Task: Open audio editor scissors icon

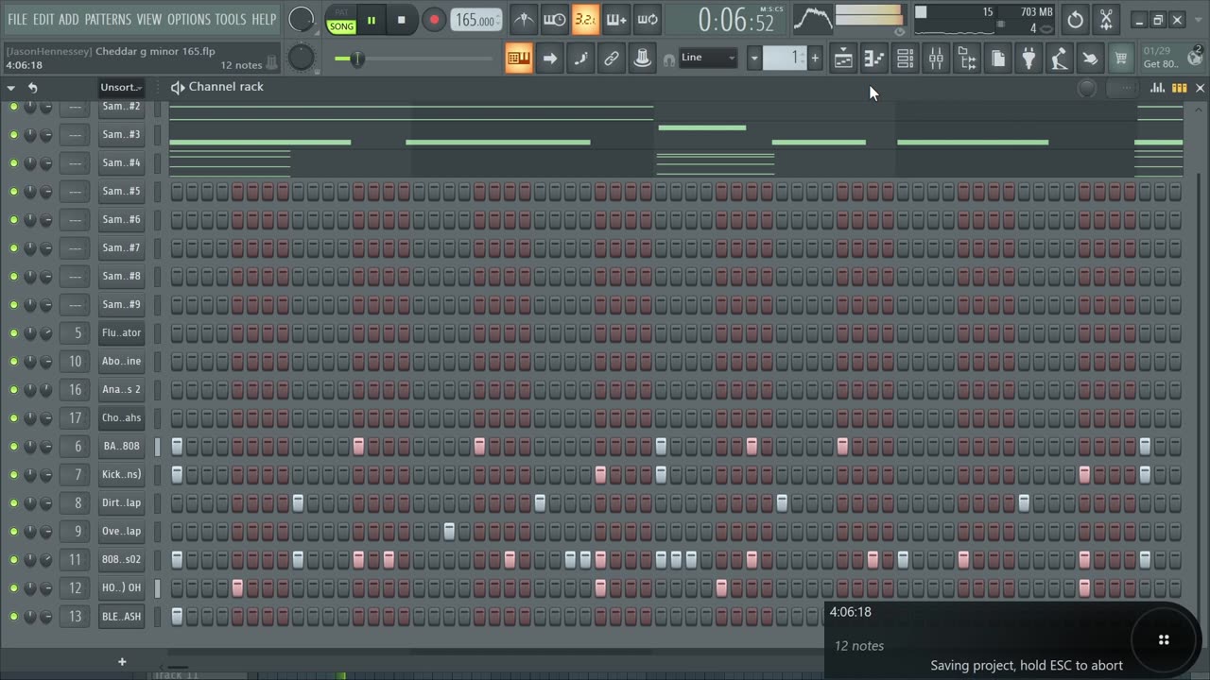Action: point(1106,19)
